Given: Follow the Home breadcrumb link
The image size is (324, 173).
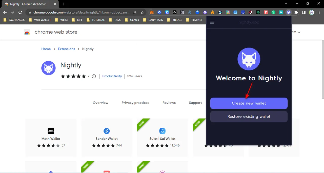Looking at the screenshot, I should (46, 49).
